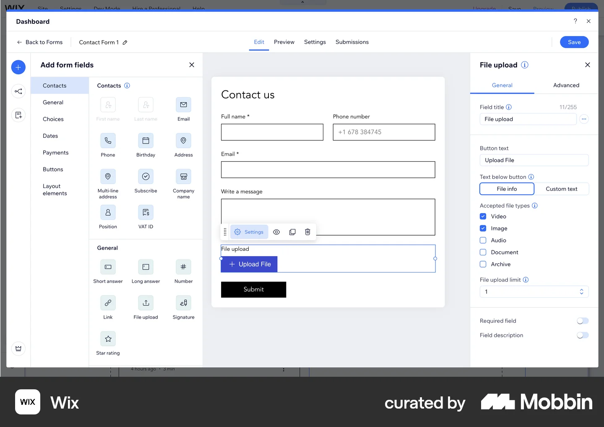Add a Birthday field icon
This screenshot has width=604, height=427.
(x=146, y=141)
